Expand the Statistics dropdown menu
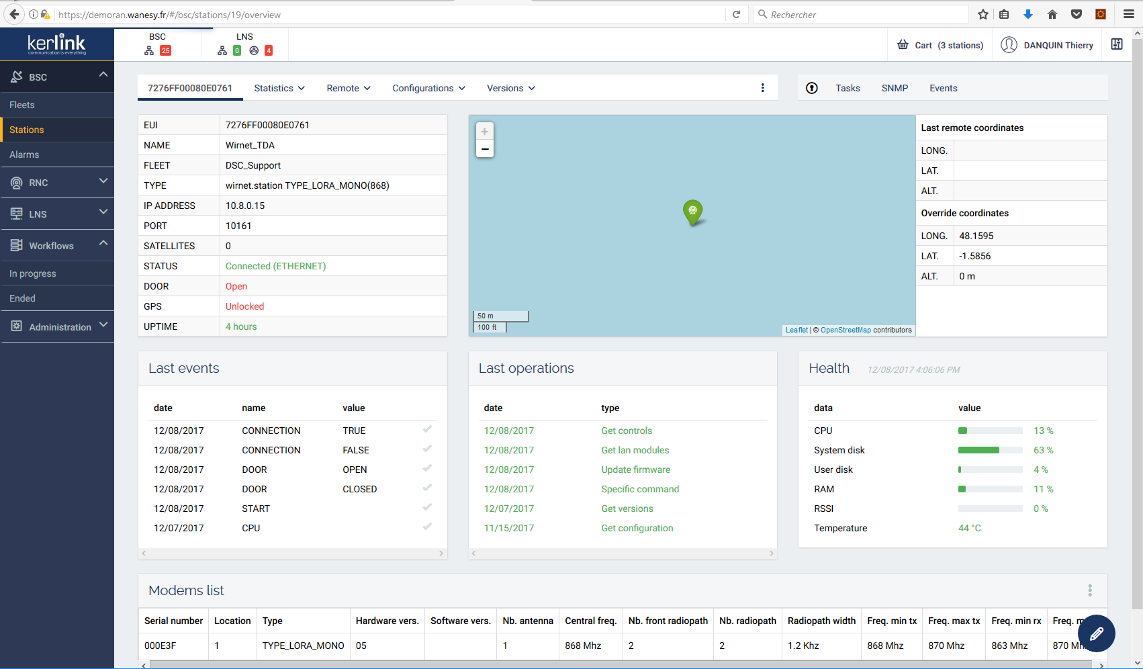This screenshot has height=669, width=1143. [279, 88]
